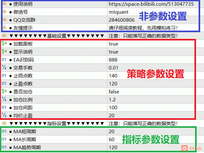Screen dimensions: 204x153
Task: Edit the 加仓比例 value 1.2
Action: (112, 99)
